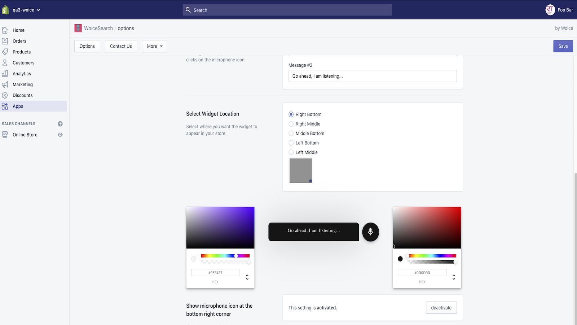The width and height of the screenshot is (577, 325).
Task: Adjust alpha slider on right color picker
Action: [432, 262]
